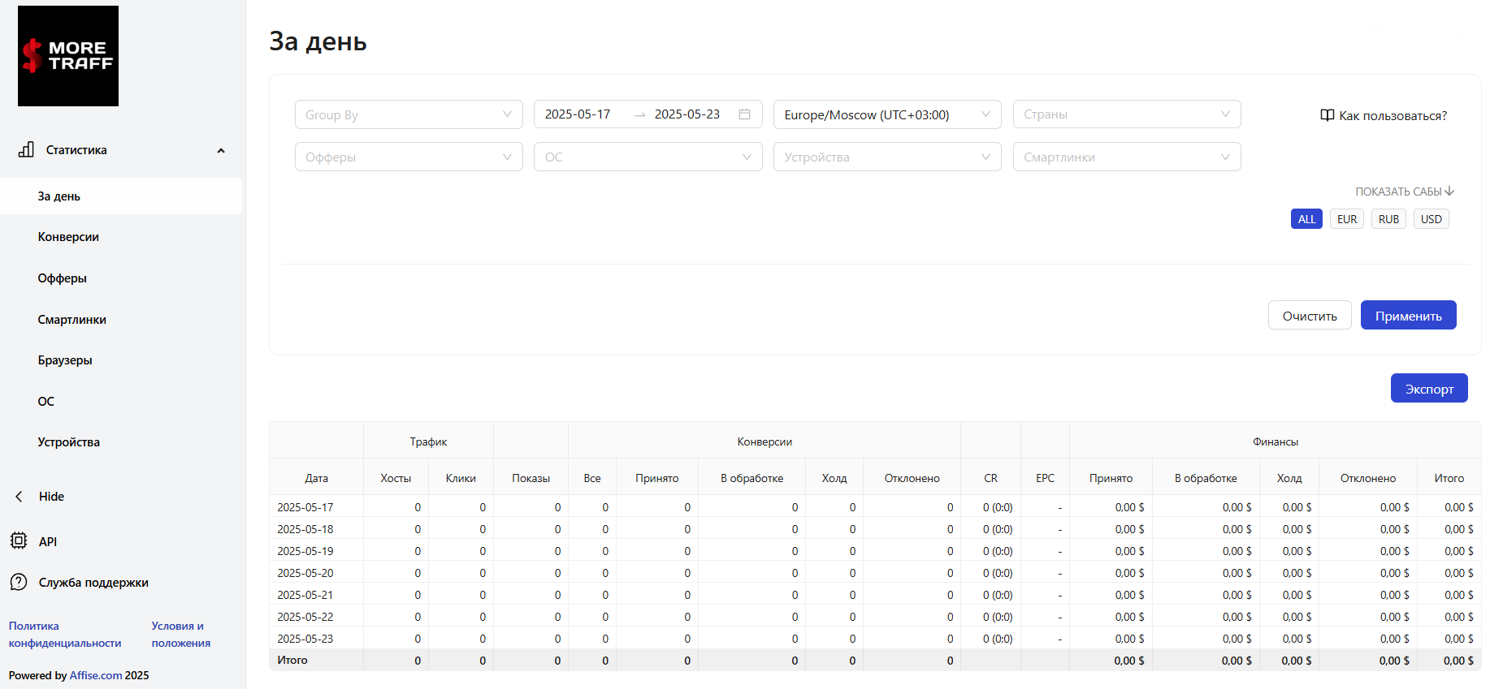Open the ОС filter dropdown
Screen dimensions: 1490x689
pyautogui.click(x=648, y=157)
